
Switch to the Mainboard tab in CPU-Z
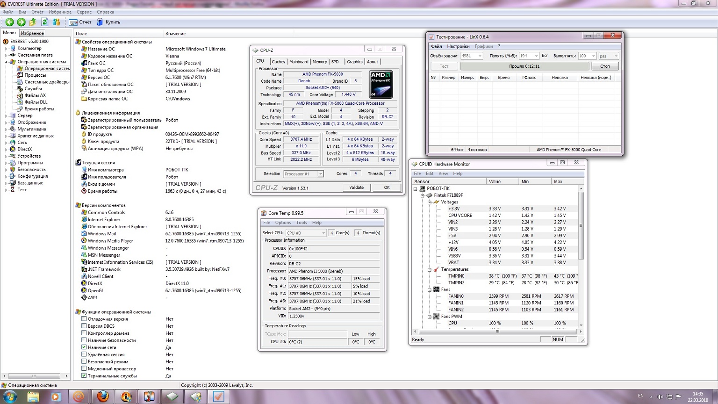tap(299, 62)
